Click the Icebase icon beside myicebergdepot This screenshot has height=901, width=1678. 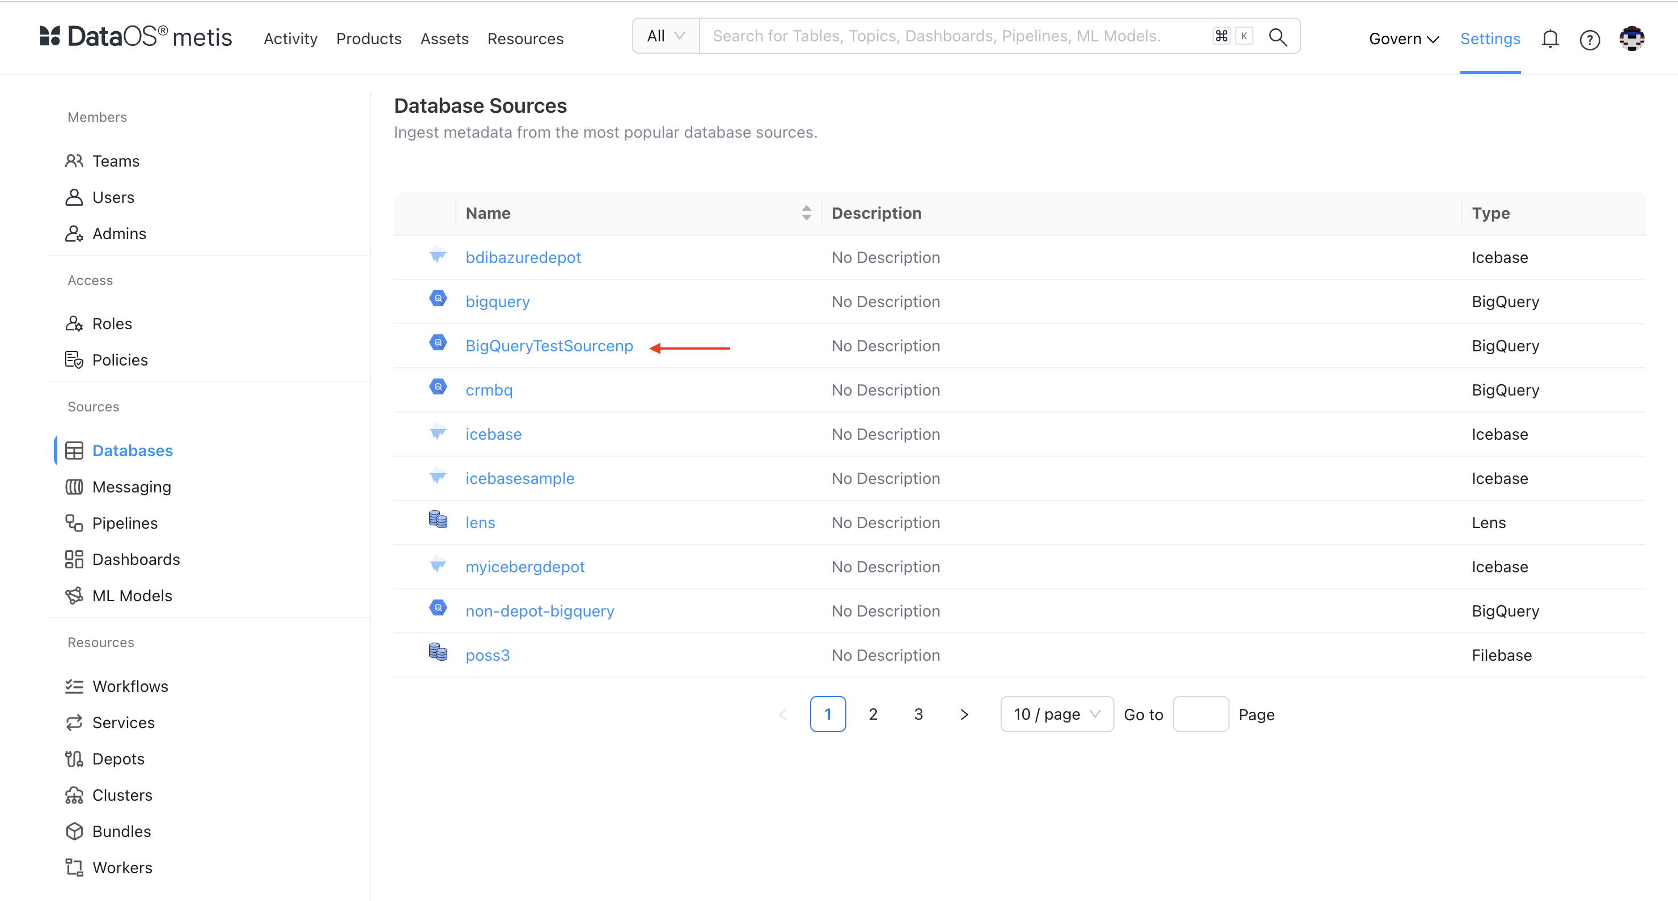(x=438, y=564)
